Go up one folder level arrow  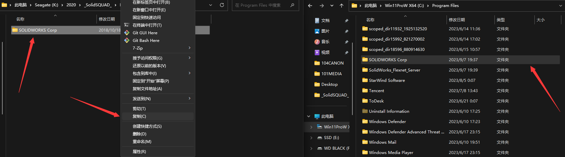click(341, 6)
